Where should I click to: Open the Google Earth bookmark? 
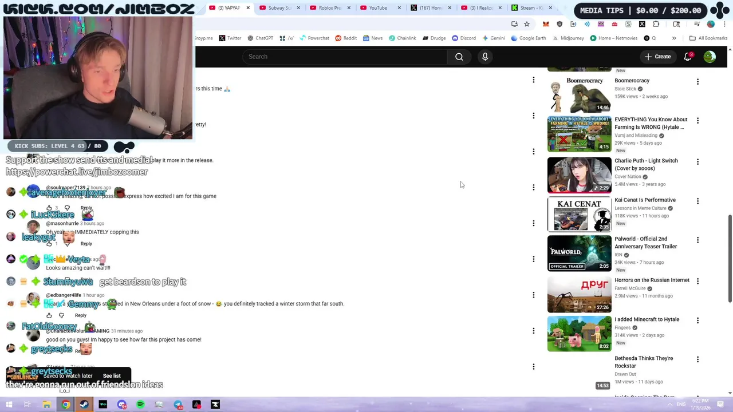point(528,38)
